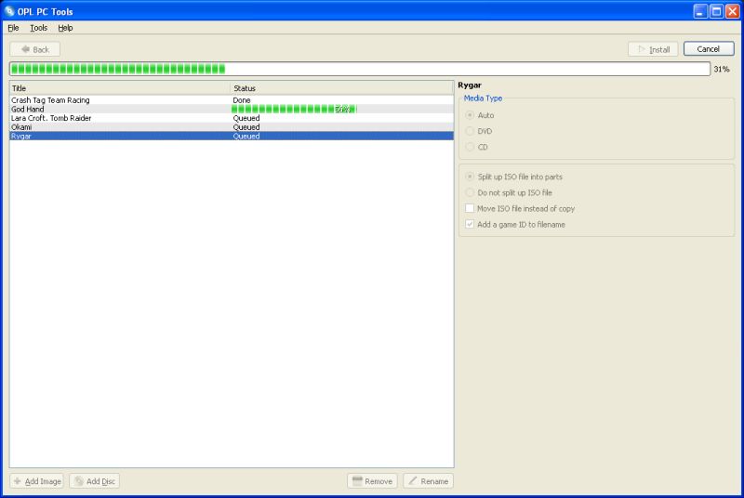
Task: Click the God Hand row progress bar
Action: coord(294,109)
